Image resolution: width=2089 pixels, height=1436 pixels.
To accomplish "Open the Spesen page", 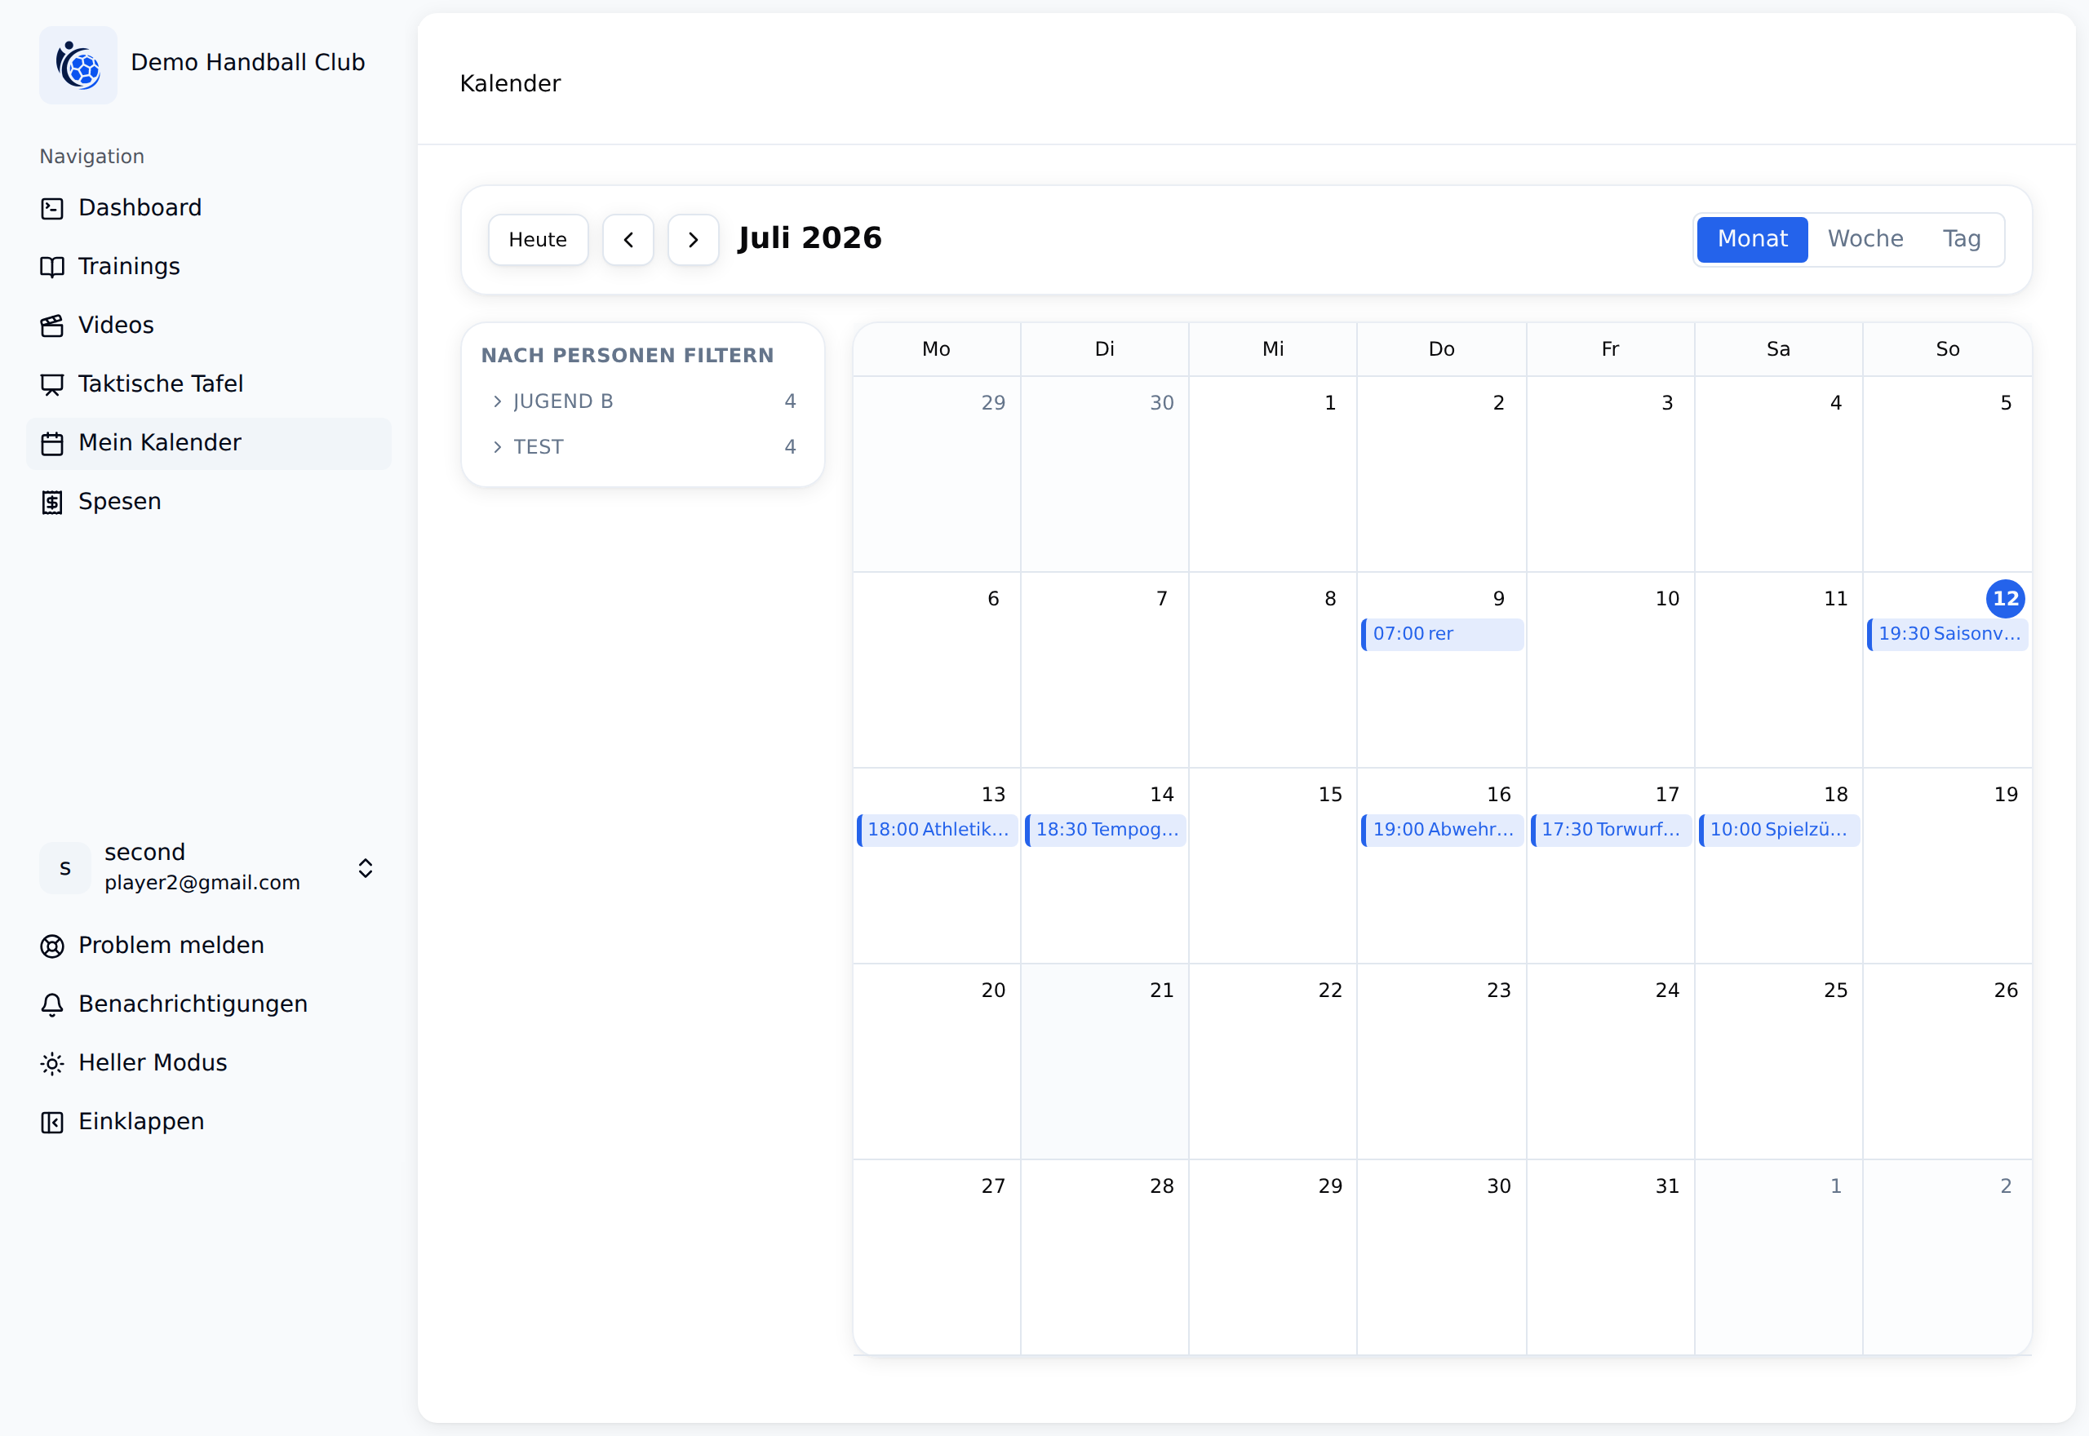I will click(209, 501).
